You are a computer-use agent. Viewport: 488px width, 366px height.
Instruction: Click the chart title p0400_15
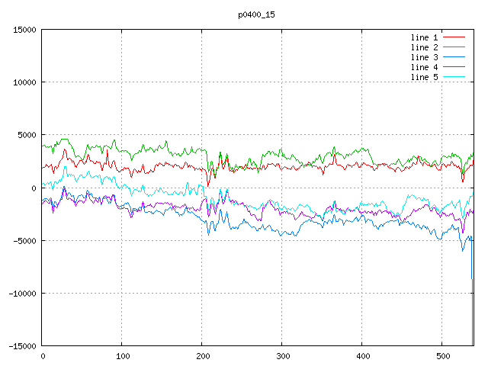tap(256, 14)
